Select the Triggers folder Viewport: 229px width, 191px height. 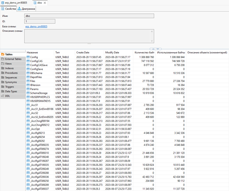13,87
